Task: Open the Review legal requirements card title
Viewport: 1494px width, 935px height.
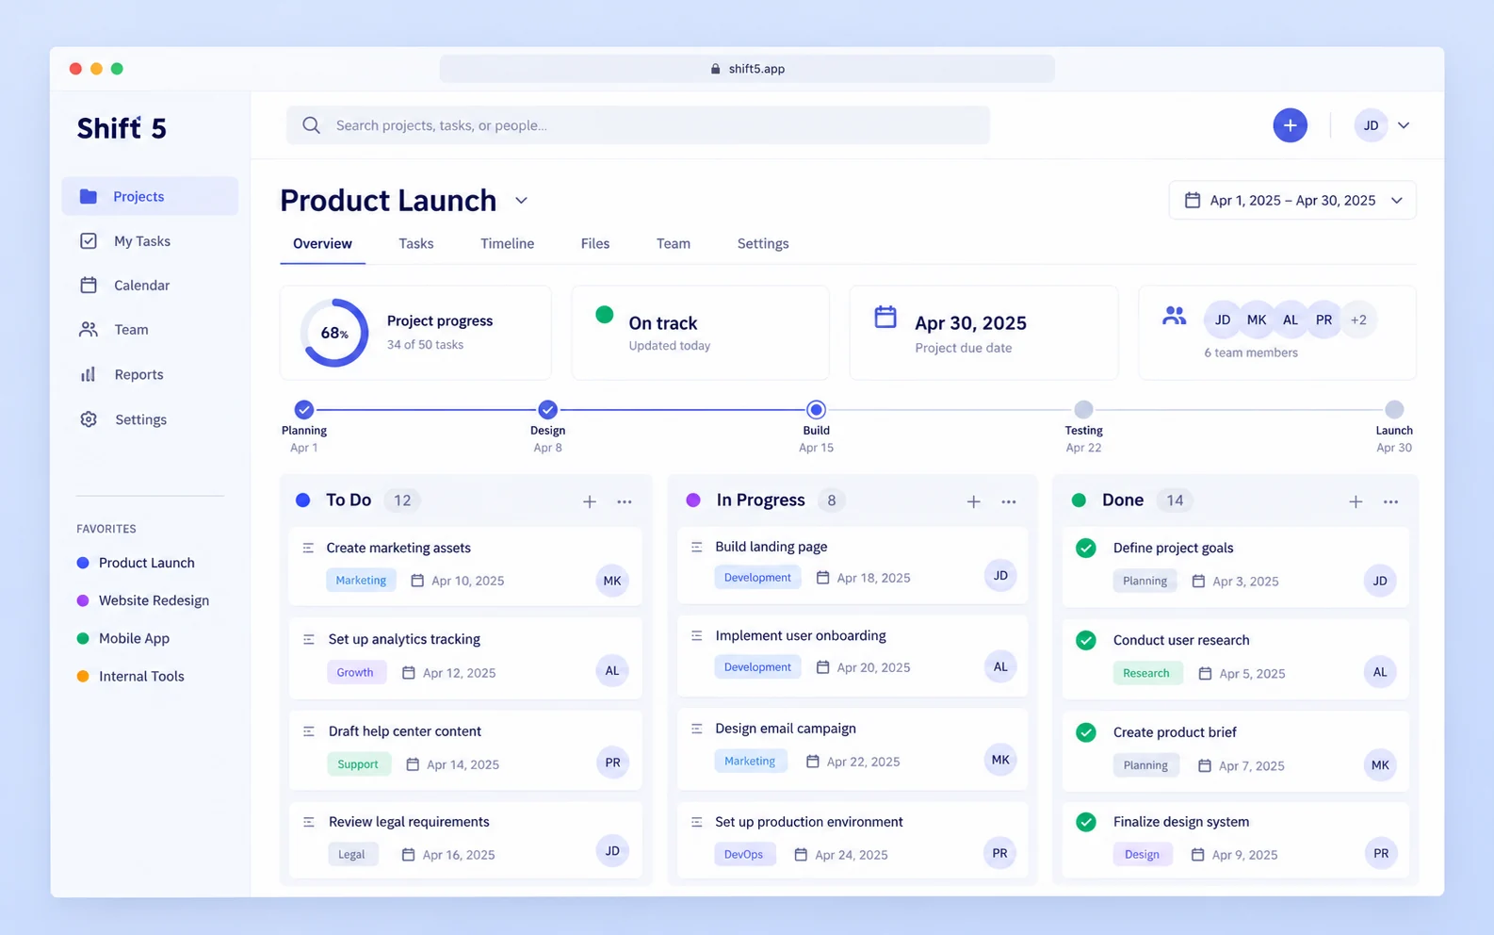Action: pos(409,822)
